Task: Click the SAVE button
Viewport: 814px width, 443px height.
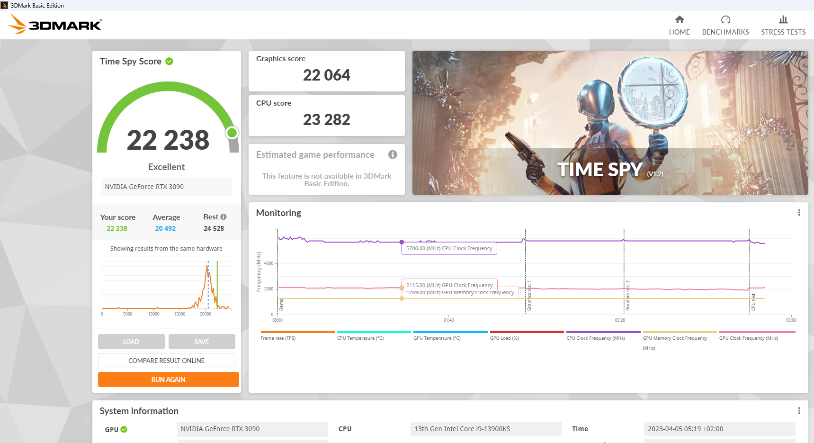Action: tap(202, 342)
